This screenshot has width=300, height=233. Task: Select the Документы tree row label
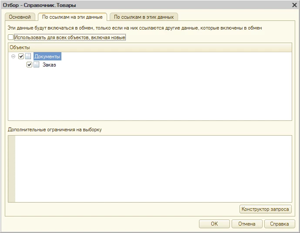(x=47, y=57)
